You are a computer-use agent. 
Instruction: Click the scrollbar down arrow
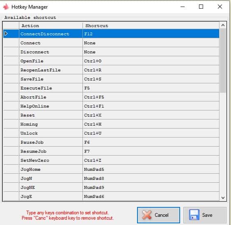[x=223, y=197]
